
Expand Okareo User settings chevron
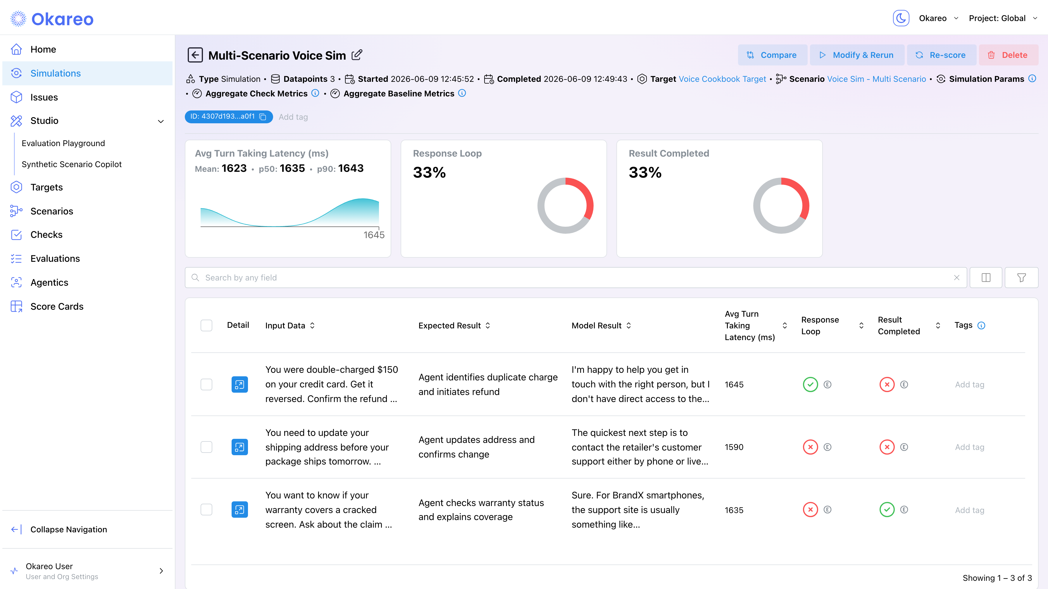[161, 571]
